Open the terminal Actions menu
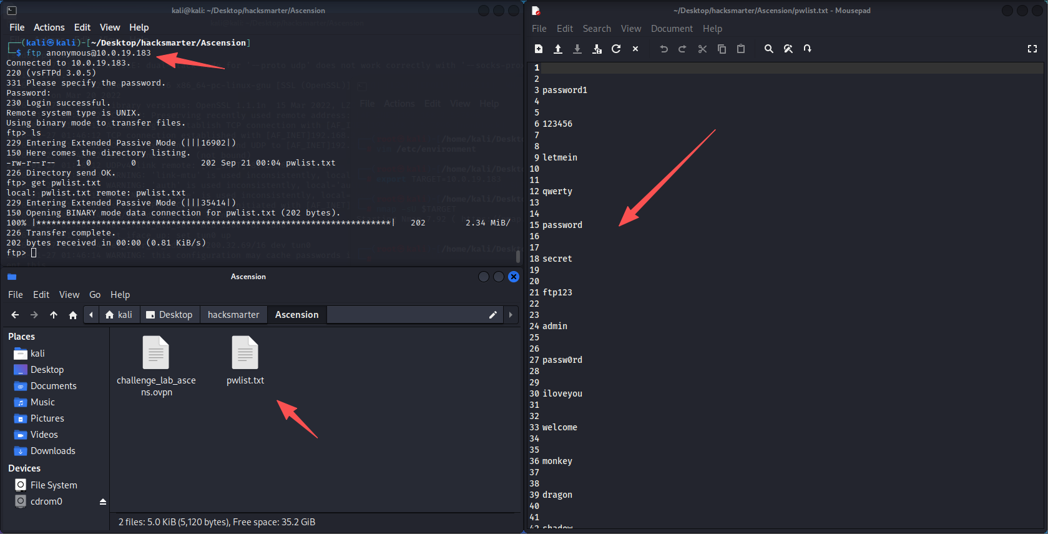The width and height of the screenshot is (1048, 534). point(49,27)
